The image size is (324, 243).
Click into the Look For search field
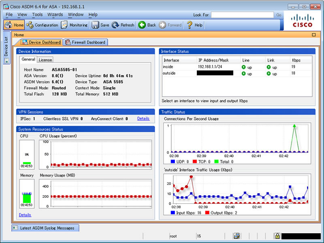pyautogui.click(x=242, y=15)
